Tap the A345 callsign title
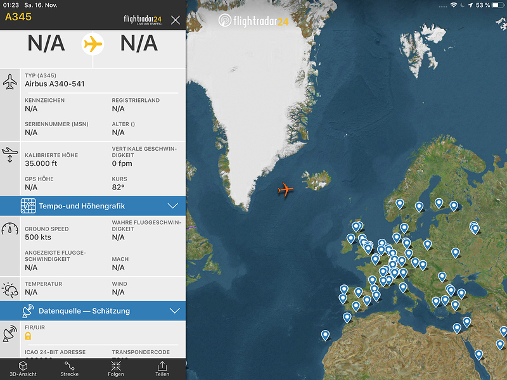This screenshot has height=380, width=507. (18, 17)
